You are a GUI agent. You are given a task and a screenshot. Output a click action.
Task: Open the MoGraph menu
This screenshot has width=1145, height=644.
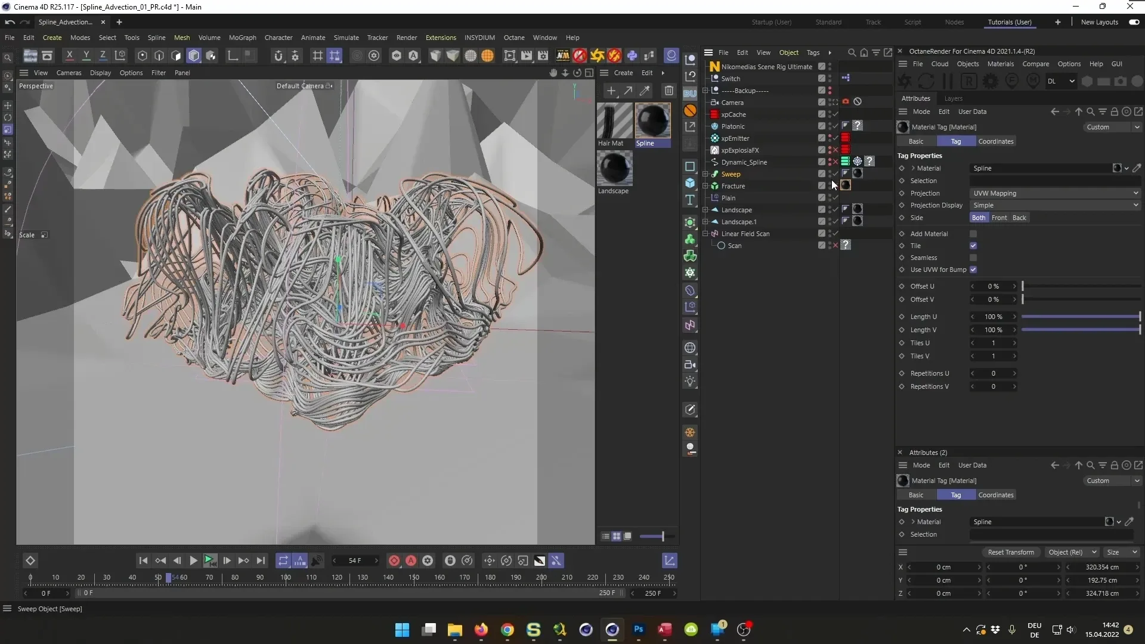pos(242,38)
